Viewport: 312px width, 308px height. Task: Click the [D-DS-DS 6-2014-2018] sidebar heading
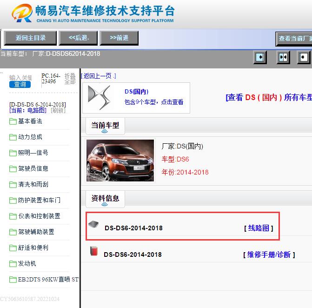pyautogui.click(x=38, y=105)
